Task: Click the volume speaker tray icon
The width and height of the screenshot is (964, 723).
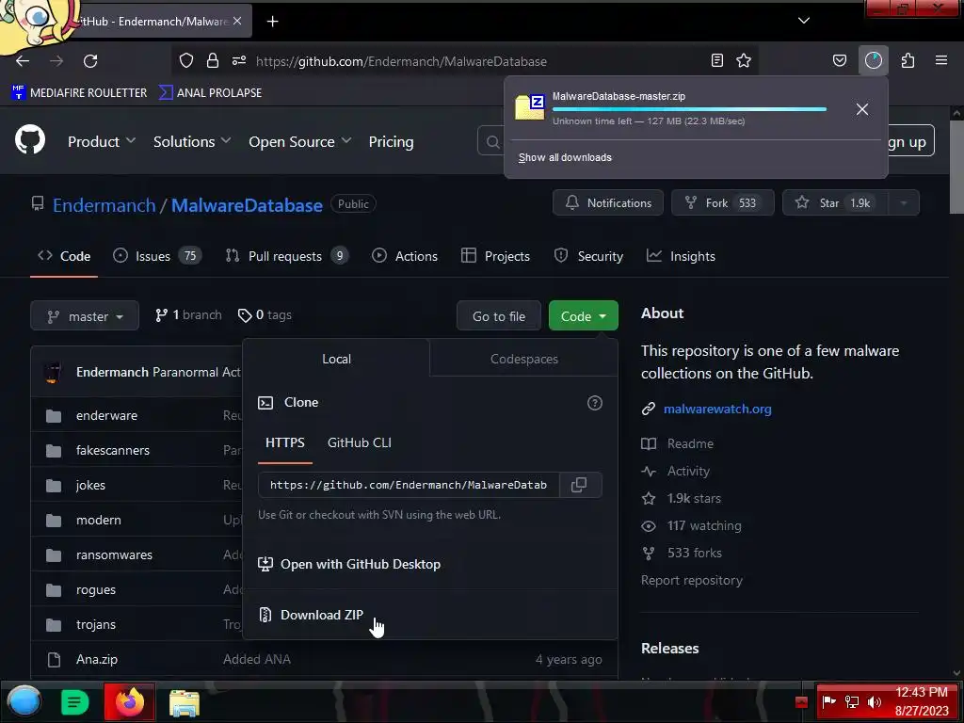Action: [x=874, y=702]
